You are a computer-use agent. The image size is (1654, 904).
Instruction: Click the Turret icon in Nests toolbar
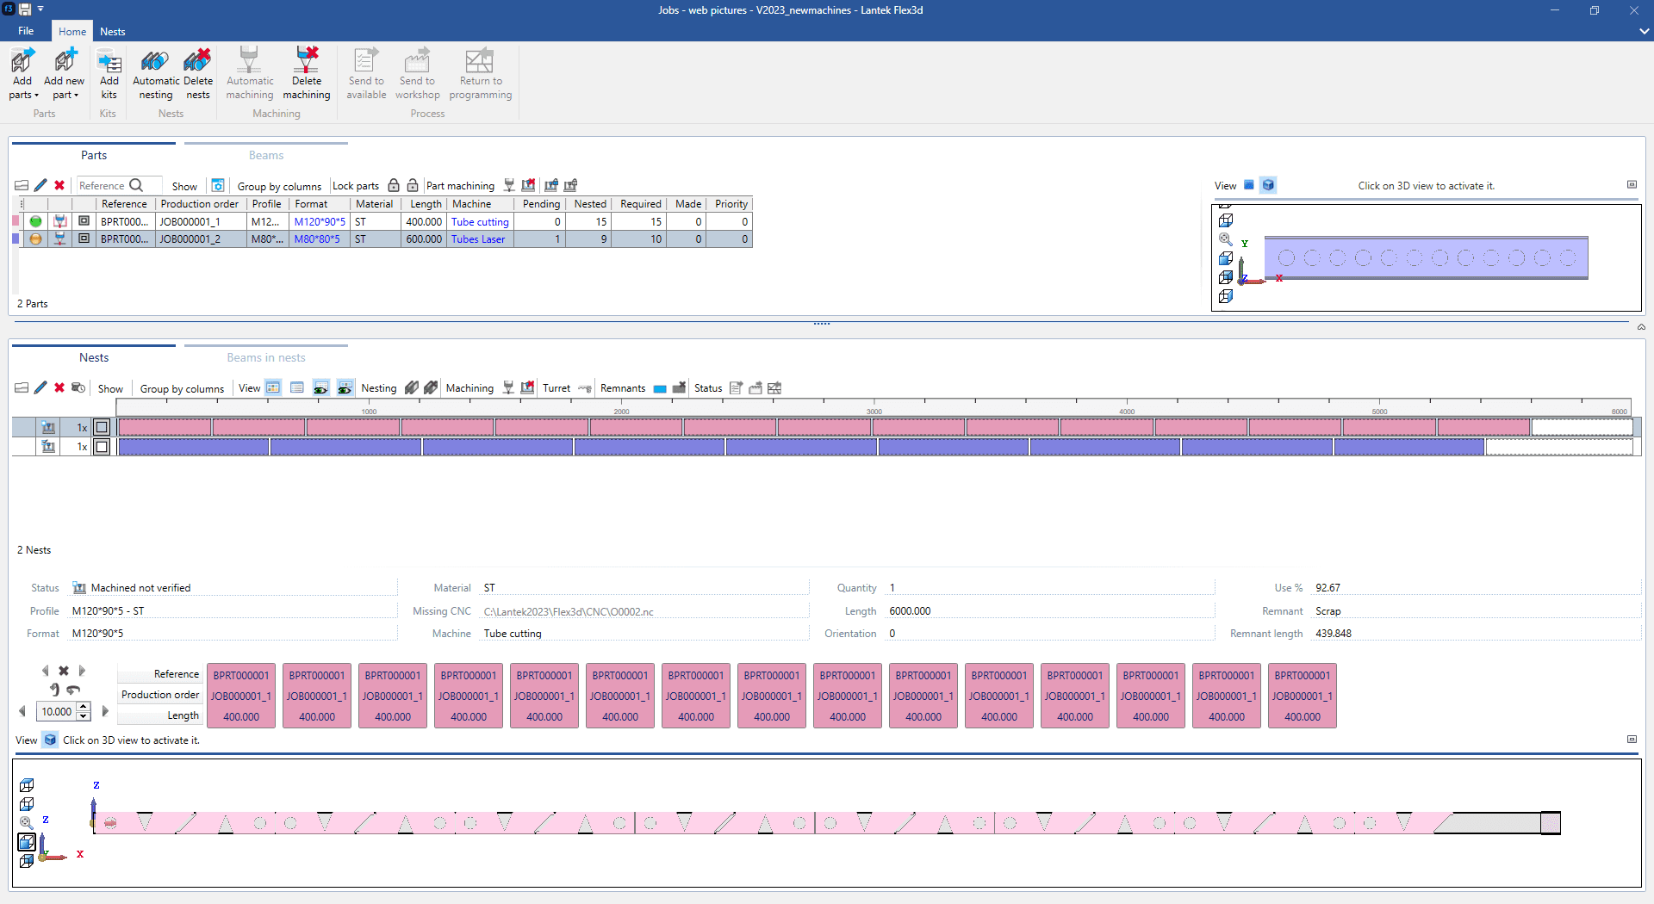point(585,388)
